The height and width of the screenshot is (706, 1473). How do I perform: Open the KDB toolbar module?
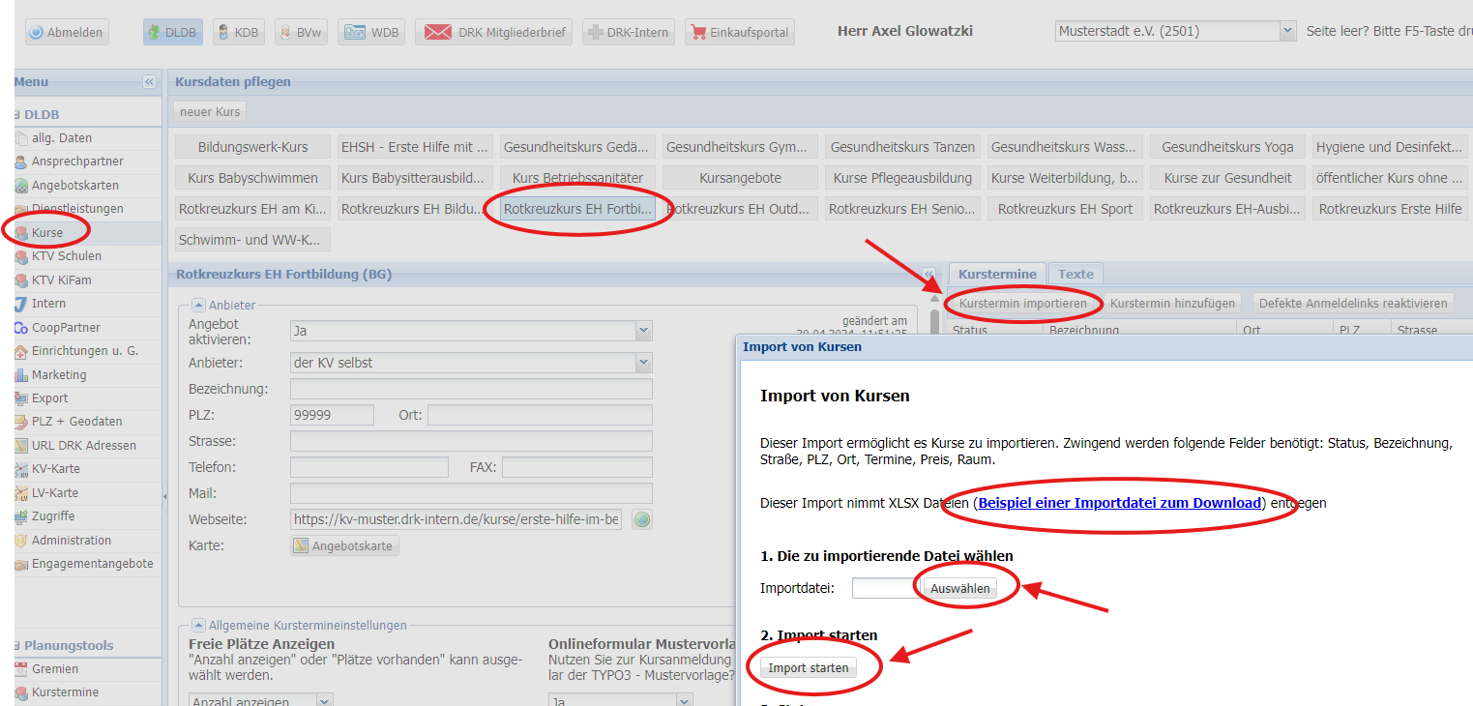point(238,32)
